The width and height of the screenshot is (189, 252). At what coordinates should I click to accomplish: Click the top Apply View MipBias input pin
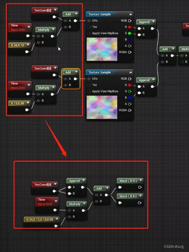coord(89,33)
